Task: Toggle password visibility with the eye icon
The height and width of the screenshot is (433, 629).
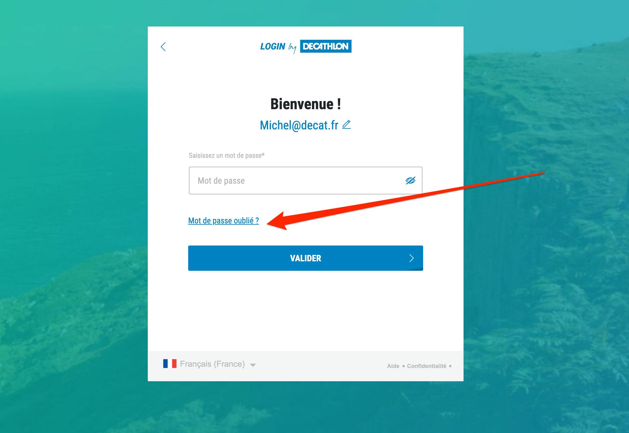Action: point(410,181)
